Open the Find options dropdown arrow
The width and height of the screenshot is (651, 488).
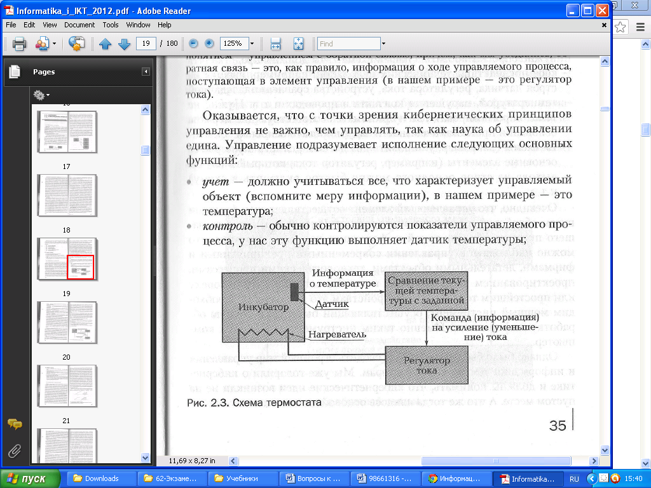pyautogui.click(x=383, y=44)
